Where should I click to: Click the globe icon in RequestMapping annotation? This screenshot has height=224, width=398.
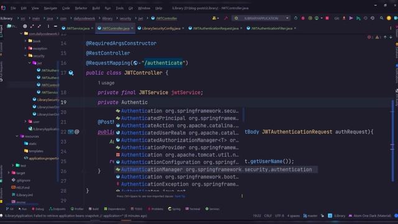[136, 63]
